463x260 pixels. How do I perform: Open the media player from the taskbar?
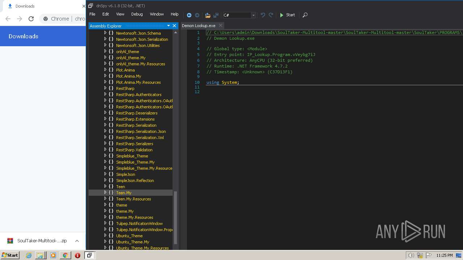click(53, 255)
